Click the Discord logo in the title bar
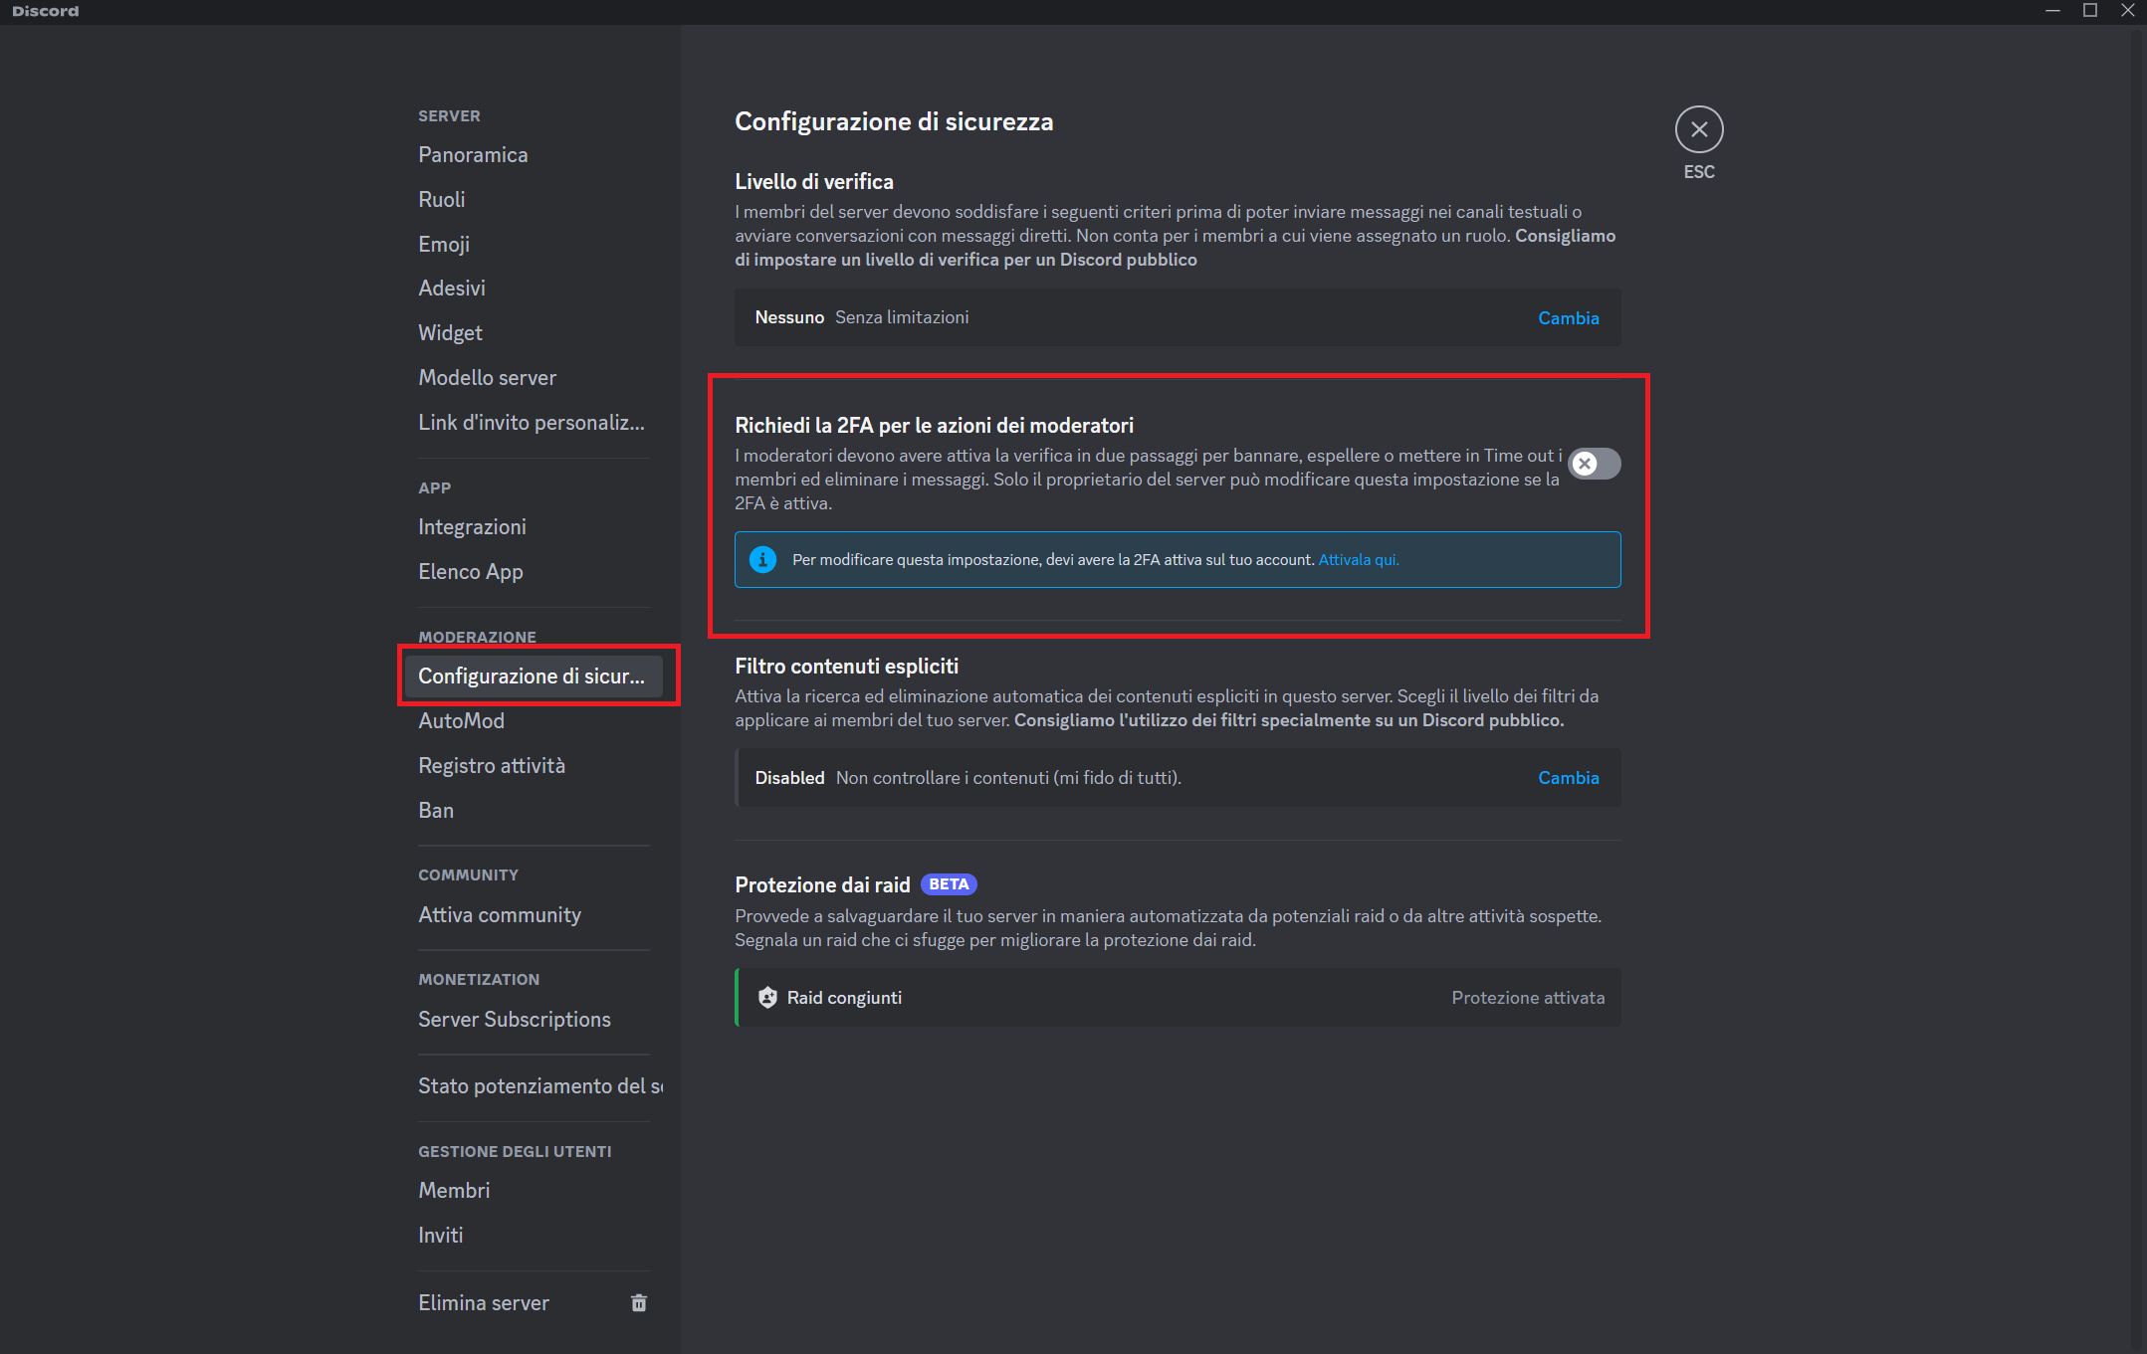2147x1354 pixels. pos(44,11)
